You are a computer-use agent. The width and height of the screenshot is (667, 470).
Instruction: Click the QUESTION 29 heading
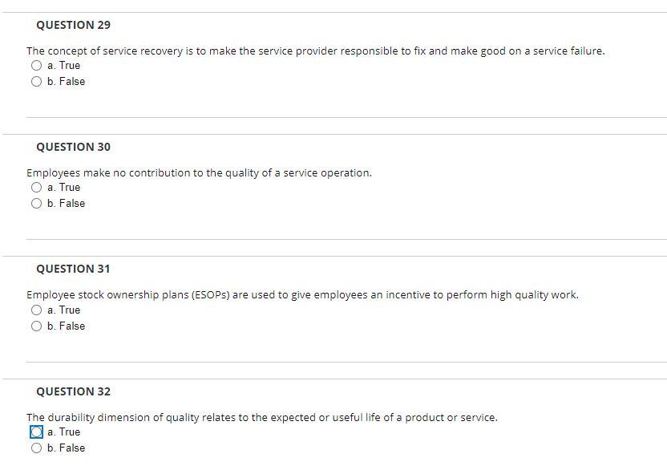73,24
